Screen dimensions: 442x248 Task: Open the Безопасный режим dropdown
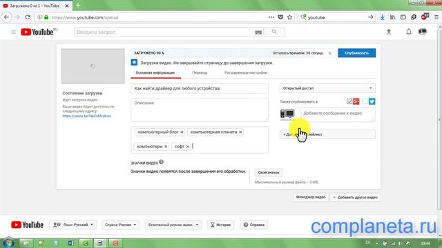coord(173,225)
